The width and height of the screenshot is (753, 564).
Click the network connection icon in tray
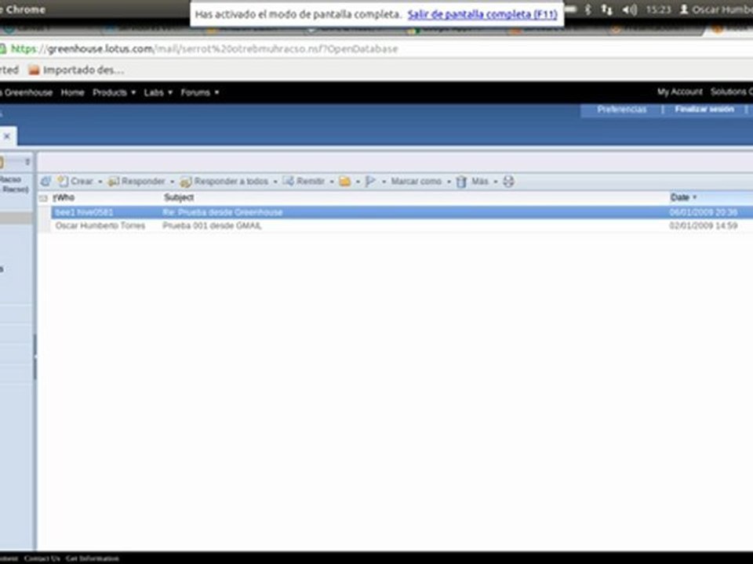click(606, 9)
